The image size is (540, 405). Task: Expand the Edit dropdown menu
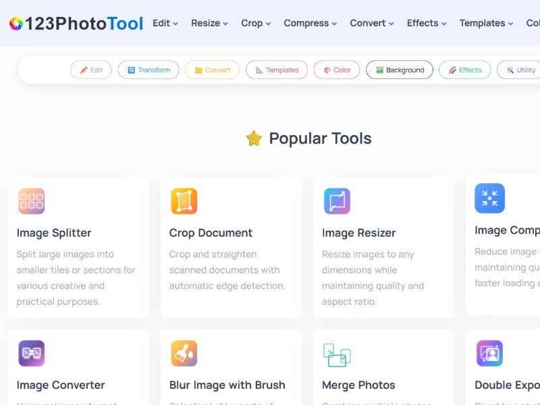(165, 23)
